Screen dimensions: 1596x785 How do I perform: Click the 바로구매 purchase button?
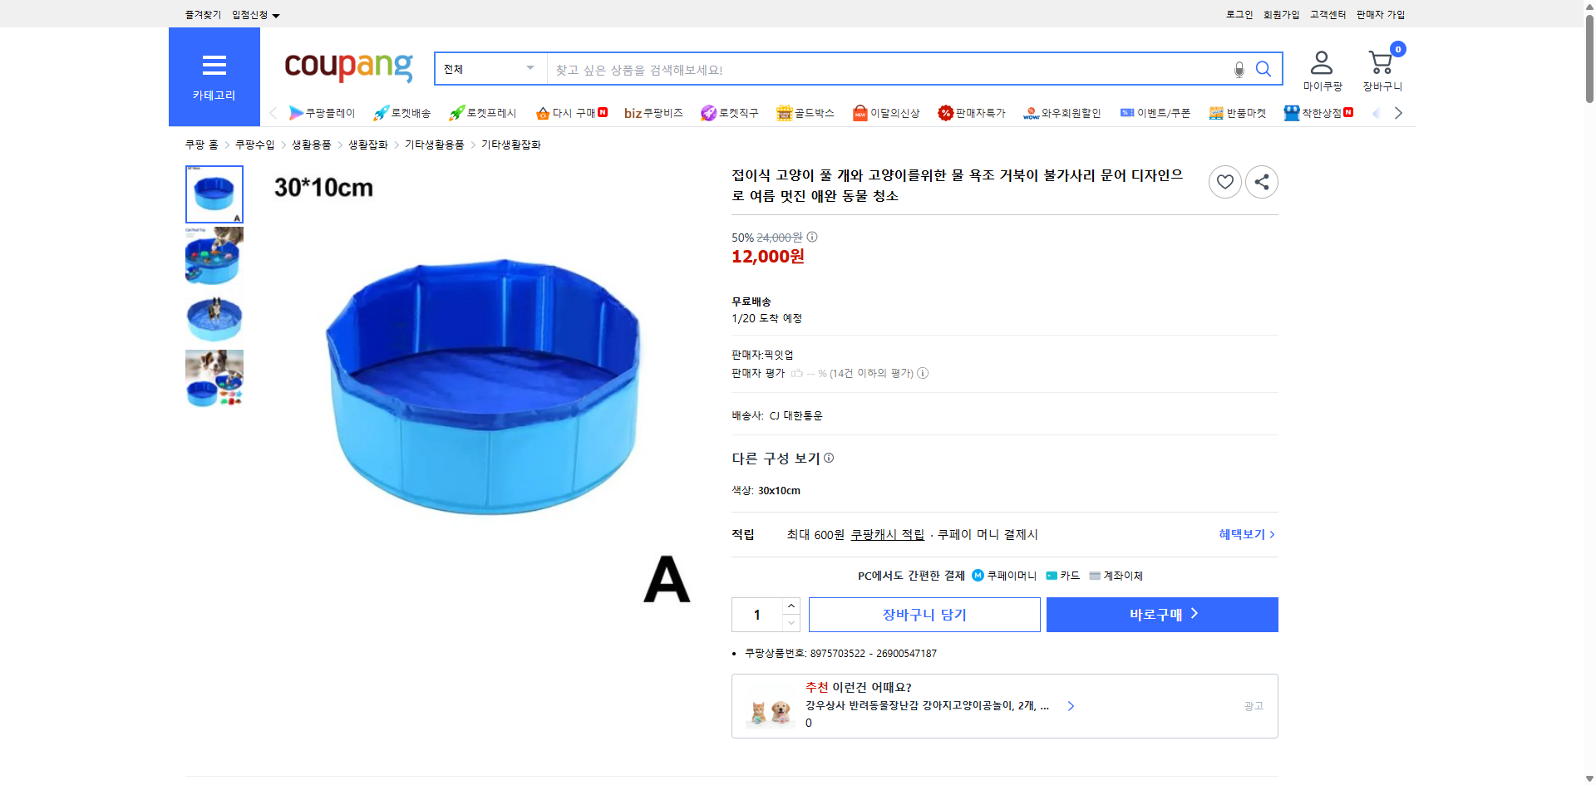click(1161, 614)
